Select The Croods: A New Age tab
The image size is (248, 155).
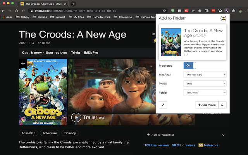click(x=43, y=4)
